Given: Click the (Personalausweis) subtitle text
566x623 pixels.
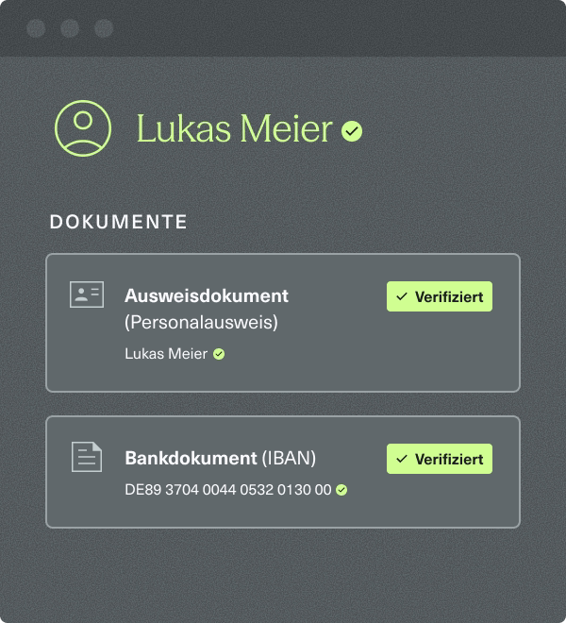Looking at the screenshot, I should pos(201,322).
